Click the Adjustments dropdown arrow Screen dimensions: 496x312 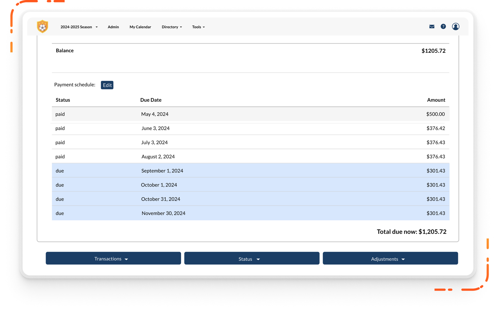(404, 259)
